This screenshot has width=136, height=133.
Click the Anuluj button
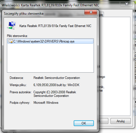pos(120,121)
